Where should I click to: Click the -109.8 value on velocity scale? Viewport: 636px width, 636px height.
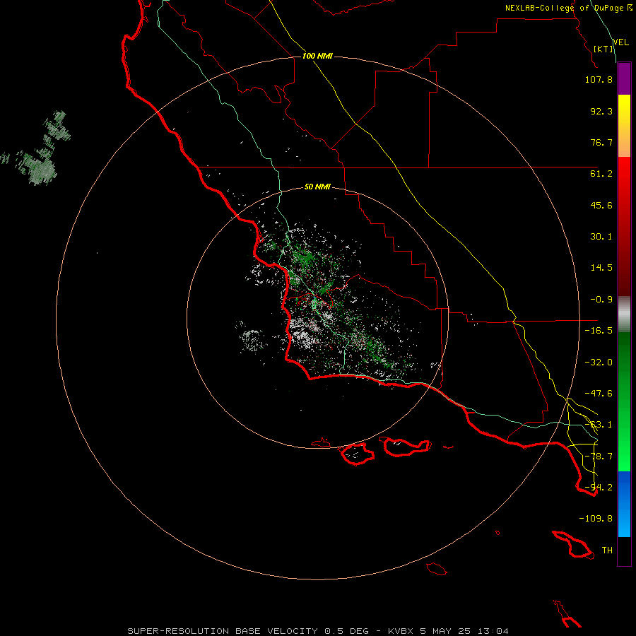[596, 519]
